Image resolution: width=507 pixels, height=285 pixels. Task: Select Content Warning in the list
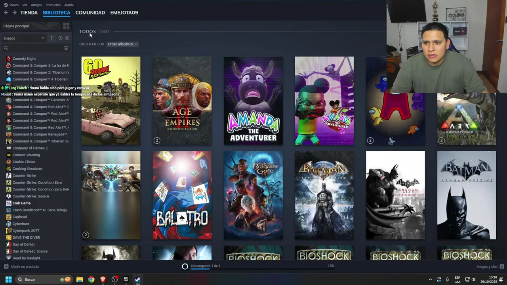coord(26,155)
